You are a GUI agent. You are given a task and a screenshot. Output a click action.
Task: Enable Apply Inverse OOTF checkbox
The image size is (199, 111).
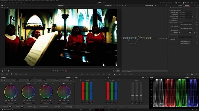(x=179, y=43)
